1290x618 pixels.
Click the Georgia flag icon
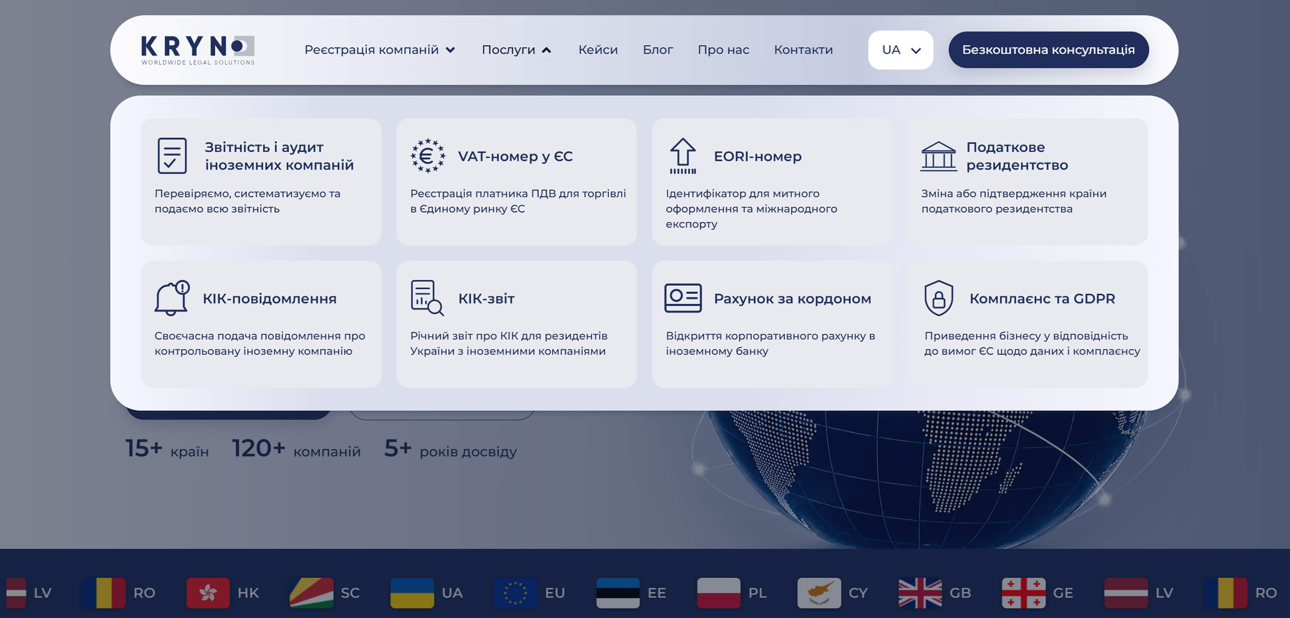(1024, 593)
